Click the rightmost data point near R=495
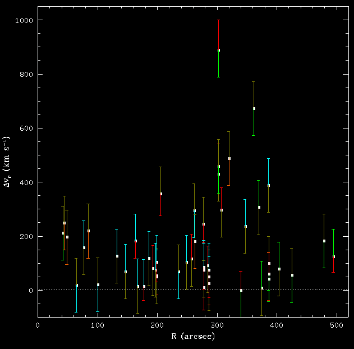 334,256
